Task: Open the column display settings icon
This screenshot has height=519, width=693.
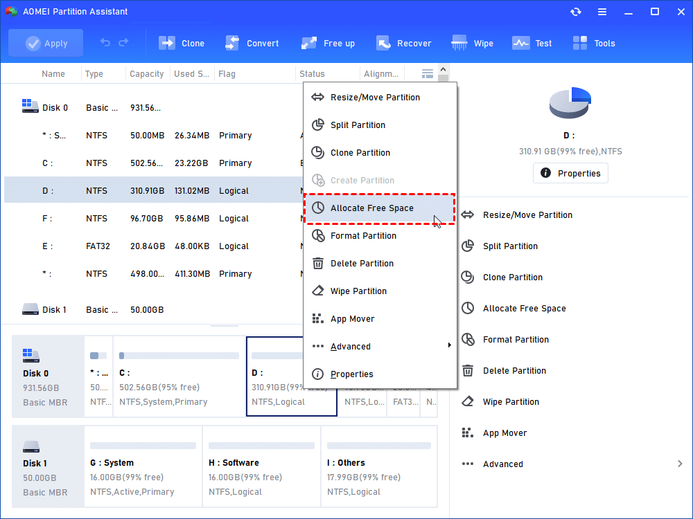Action: [427, 73]
